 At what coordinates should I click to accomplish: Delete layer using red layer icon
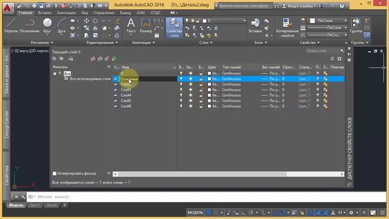click(107, 58)
